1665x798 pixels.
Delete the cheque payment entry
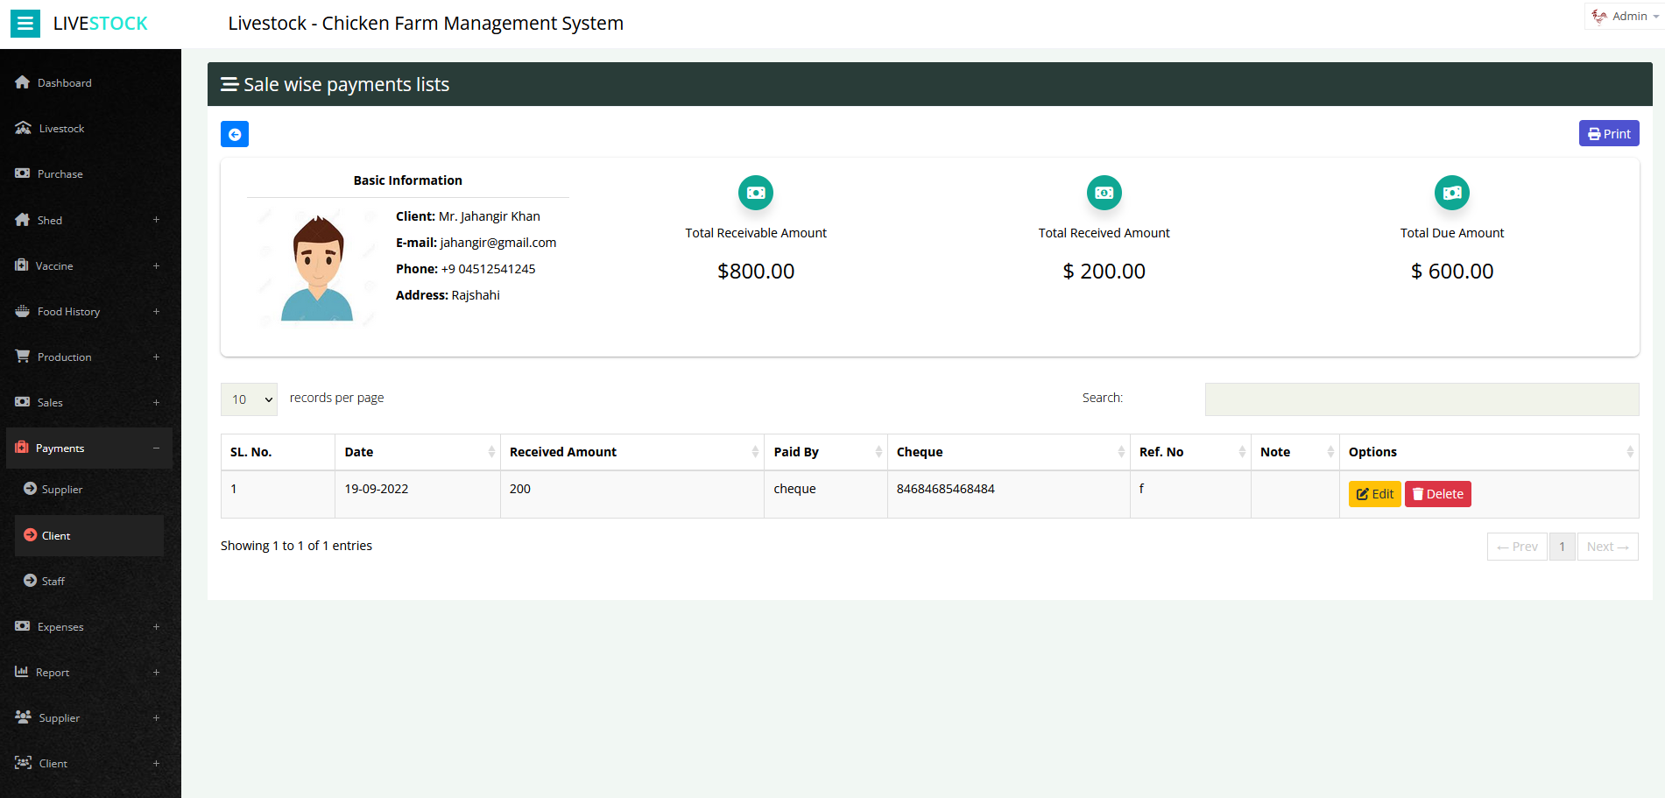[1437, 494]
